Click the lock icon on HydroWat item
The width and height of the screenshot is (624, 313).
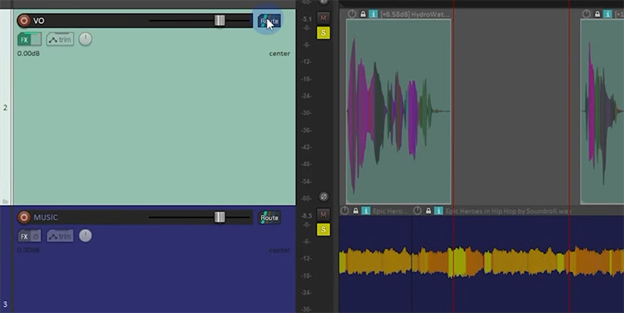point(363,14)
